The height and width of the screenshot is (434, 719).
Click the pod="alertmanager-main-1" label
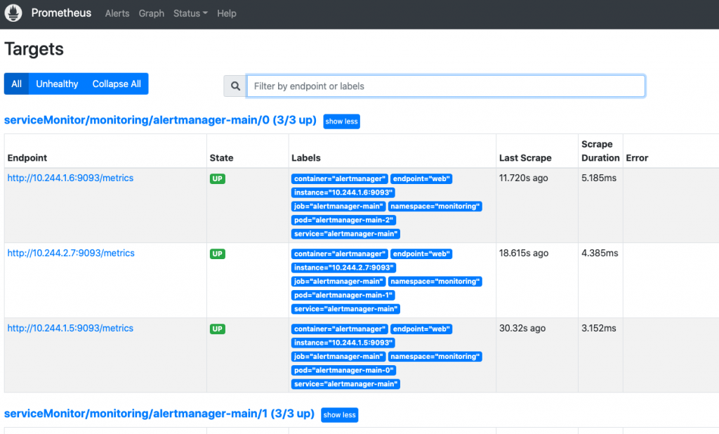pos(343,296)
